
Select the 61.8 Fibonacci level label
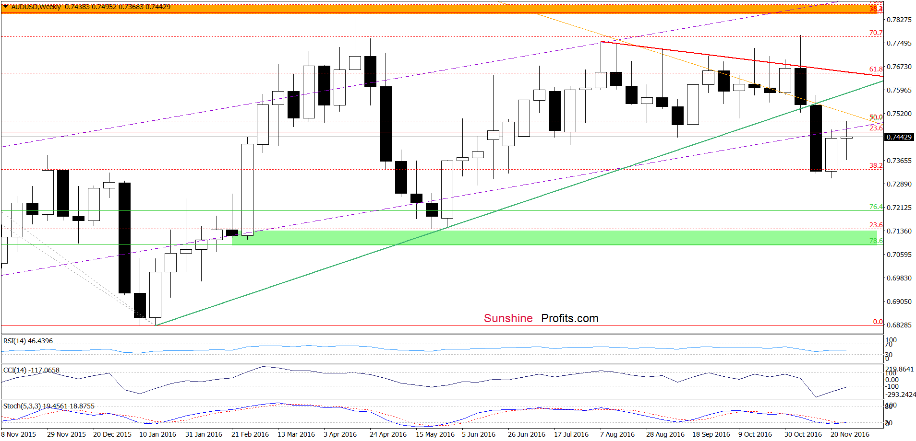[x=876, y=69]
